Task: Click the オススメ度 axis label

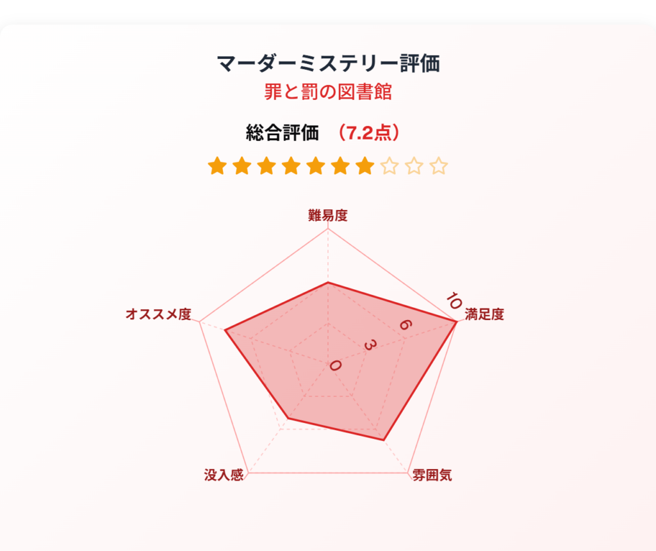Action: click(159, 314)
